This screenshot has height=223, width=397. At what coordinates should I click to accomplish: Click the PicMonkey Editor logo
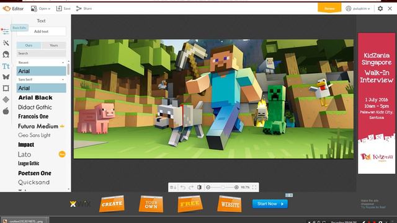(x=13, y=9)
